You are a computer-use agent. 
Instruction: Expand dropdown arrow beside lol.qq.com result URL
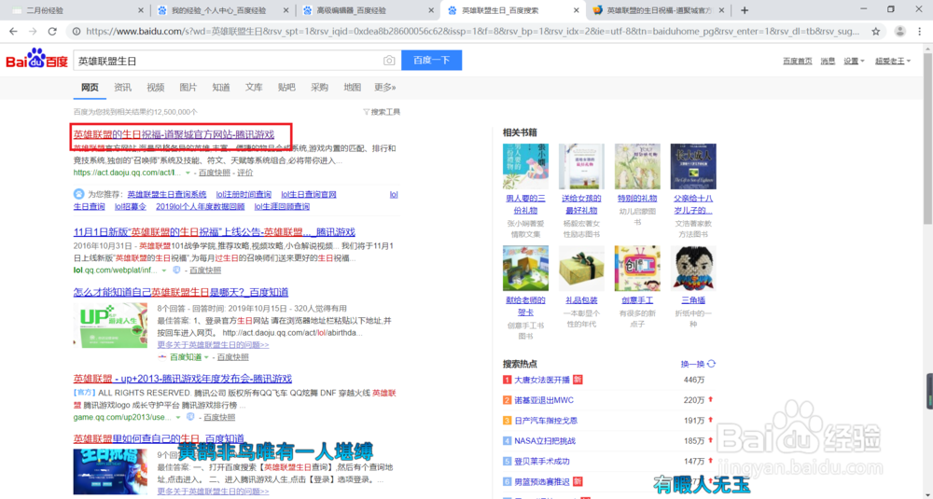tap(164, 270)
